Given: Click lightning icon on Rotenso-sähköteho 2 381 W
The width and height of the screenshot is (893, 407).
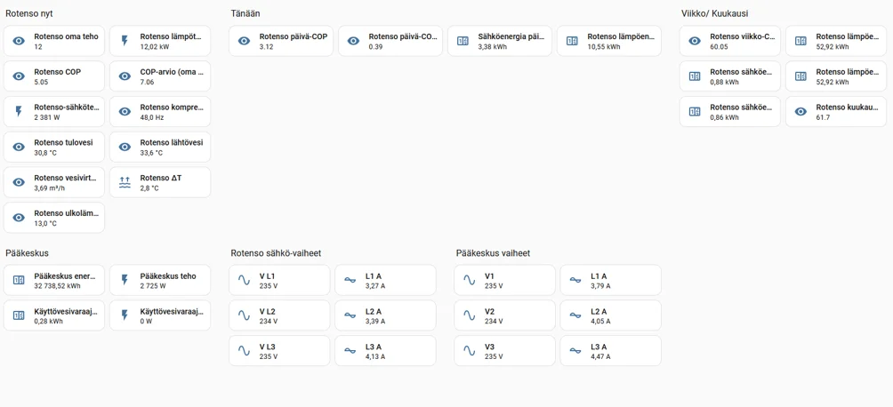Looking at the screenshot, I should click(19, 112).
